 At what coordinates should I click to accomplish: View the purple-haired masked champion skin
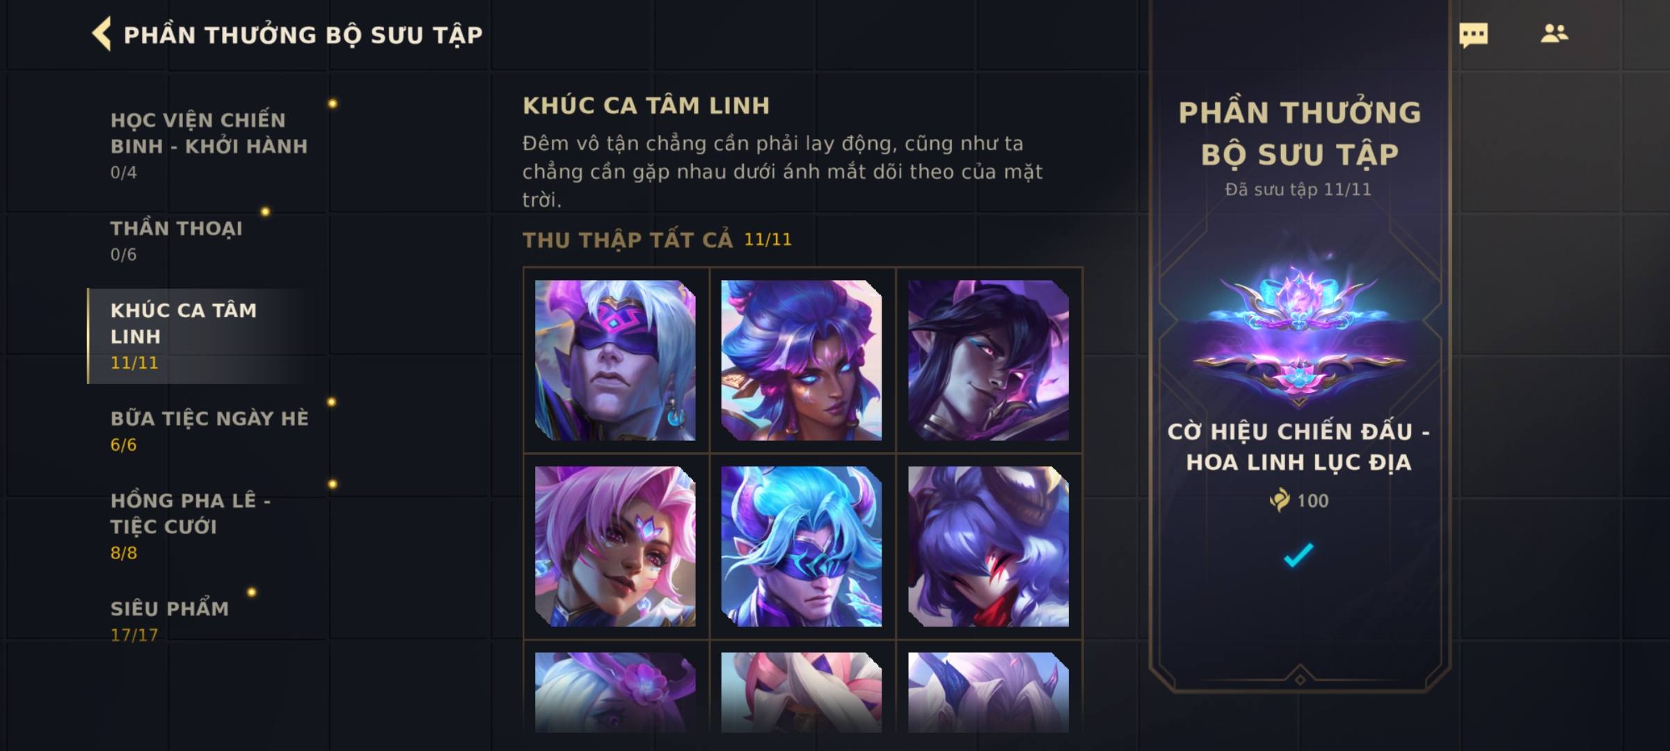988,547
